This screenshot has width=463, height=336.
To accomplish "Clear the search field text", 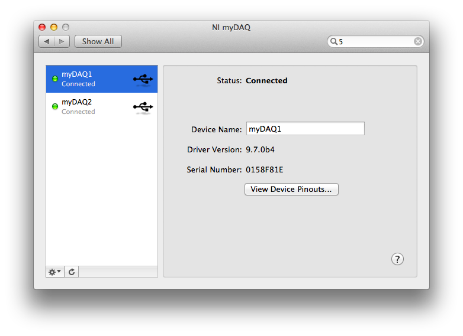I will 417,41.
